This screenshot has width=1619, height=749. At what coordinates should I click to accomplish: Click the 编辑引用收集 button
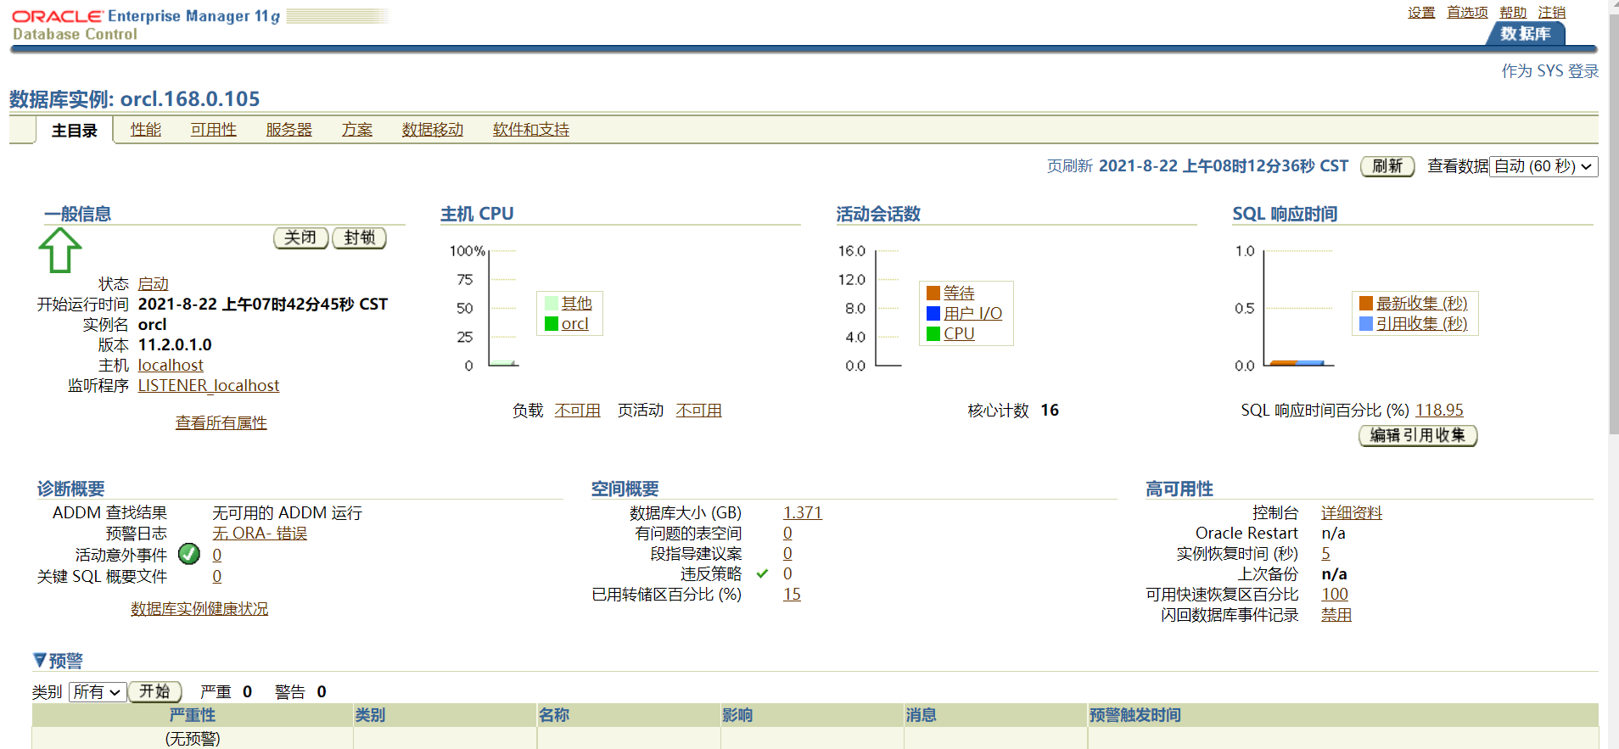(x=1418, y=436)
